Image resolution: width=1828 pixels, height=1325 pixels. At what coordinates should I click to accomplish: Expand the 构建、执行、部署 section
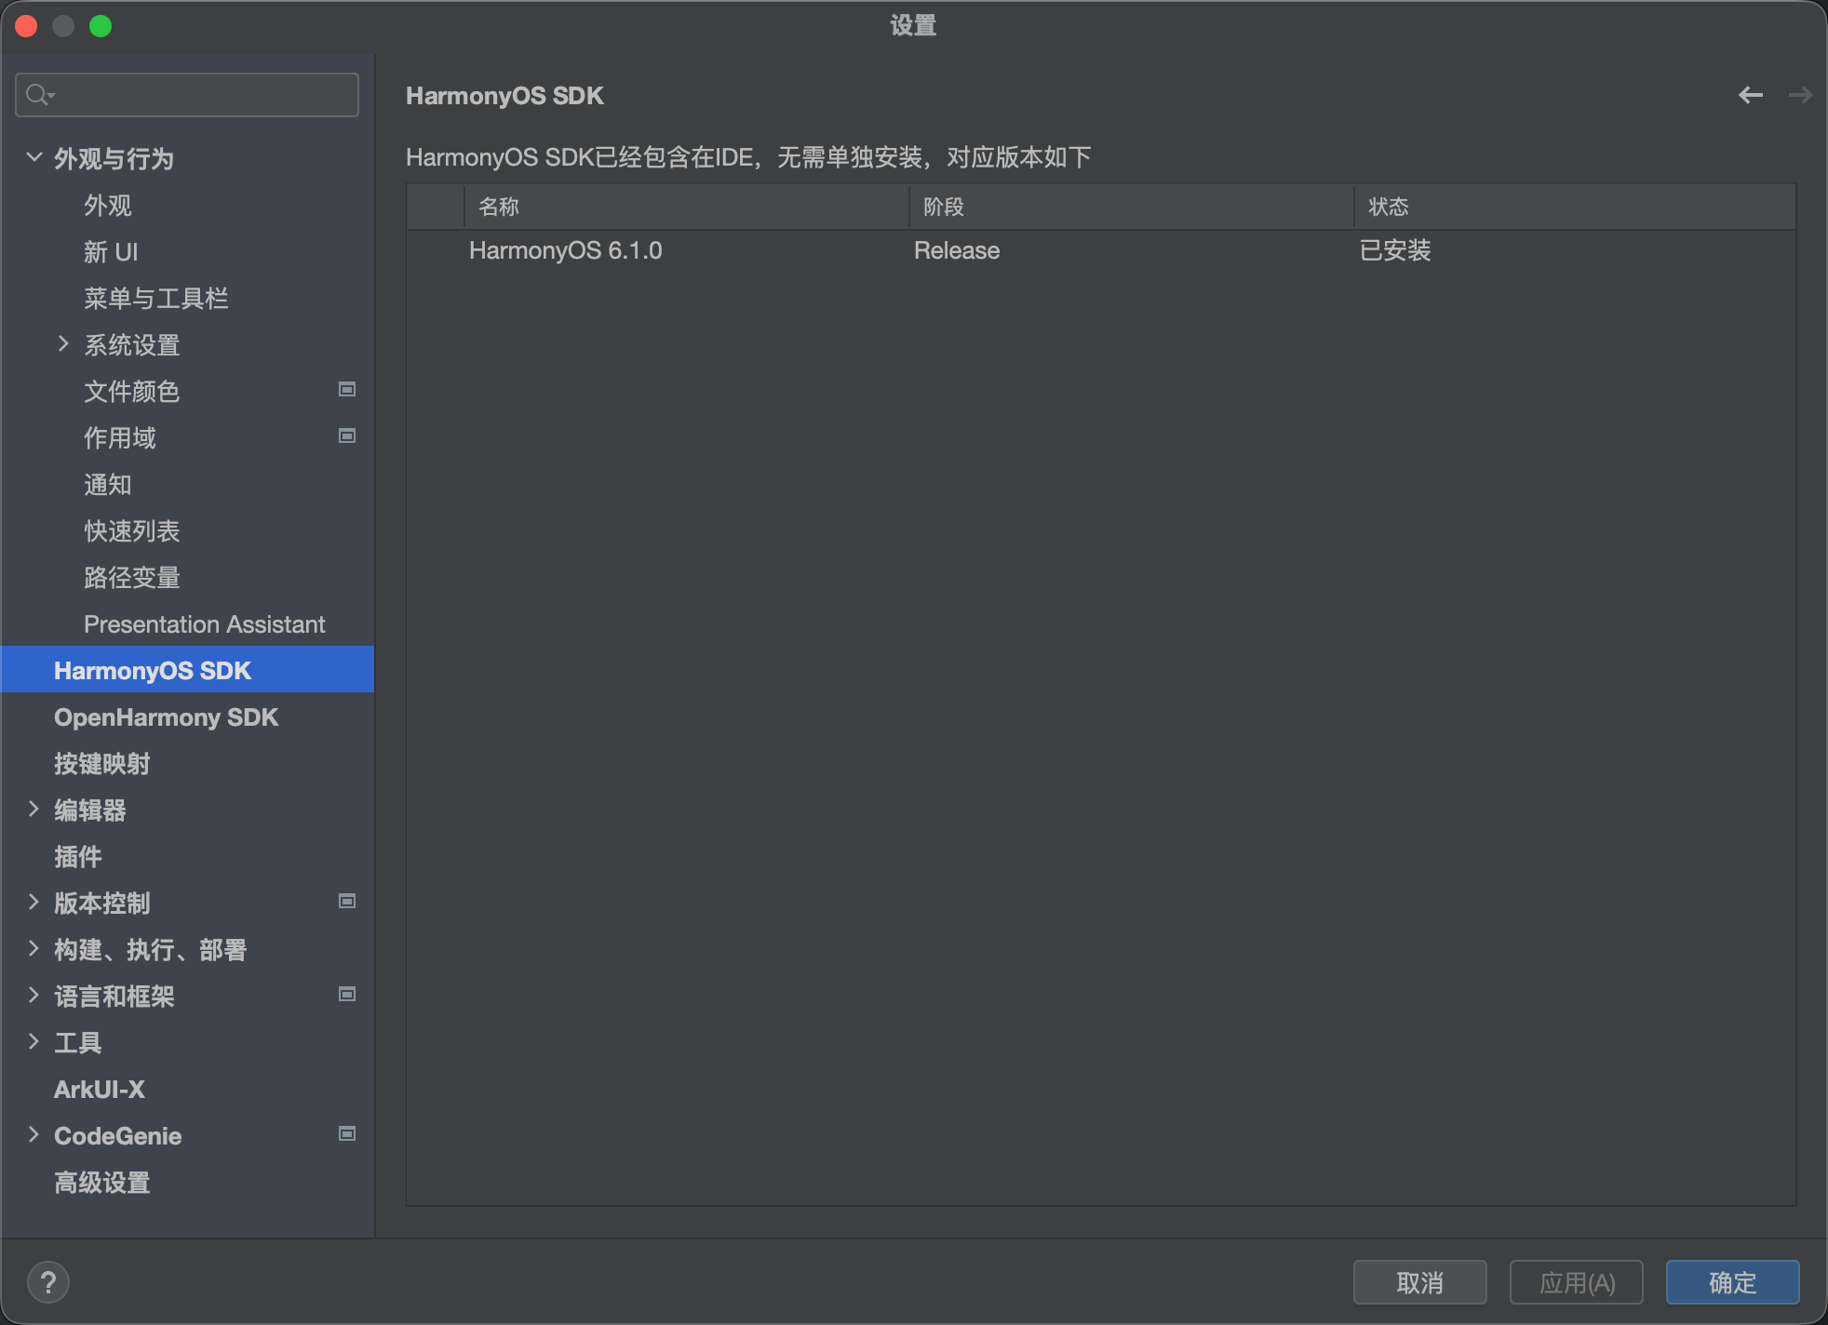click(x=34, y=948)
